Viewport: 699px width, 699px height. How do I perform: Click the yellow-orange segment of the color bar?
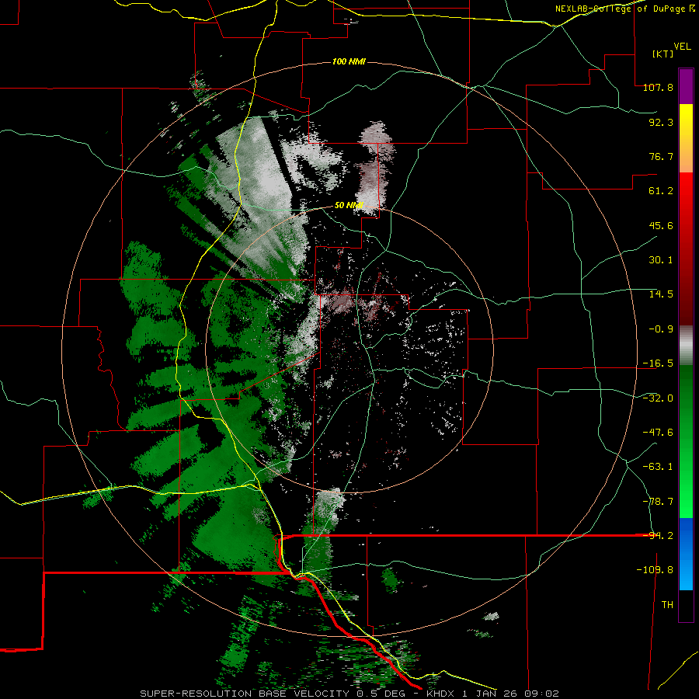point(686,138)
